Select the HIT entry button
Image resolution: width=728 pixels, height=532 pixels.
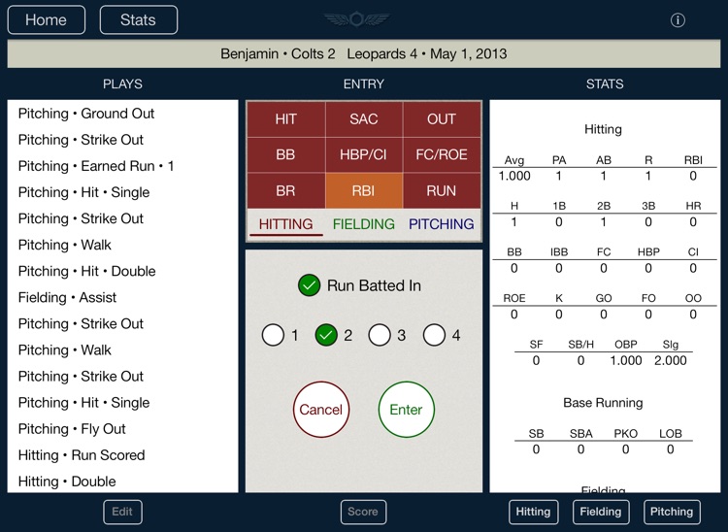point(285,119)
